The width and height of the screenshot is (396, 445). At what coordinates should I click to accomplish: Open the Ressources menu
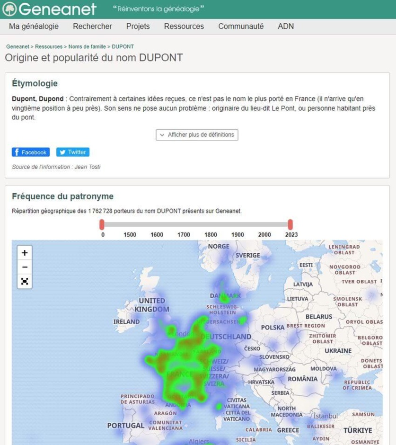click(x=184, y=27)
